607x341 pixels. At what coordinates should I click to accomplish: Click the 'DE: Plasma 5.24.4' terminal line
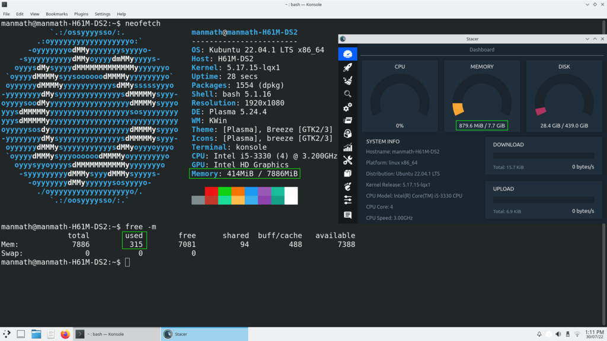pyautogui.click(x=229, y=112)
